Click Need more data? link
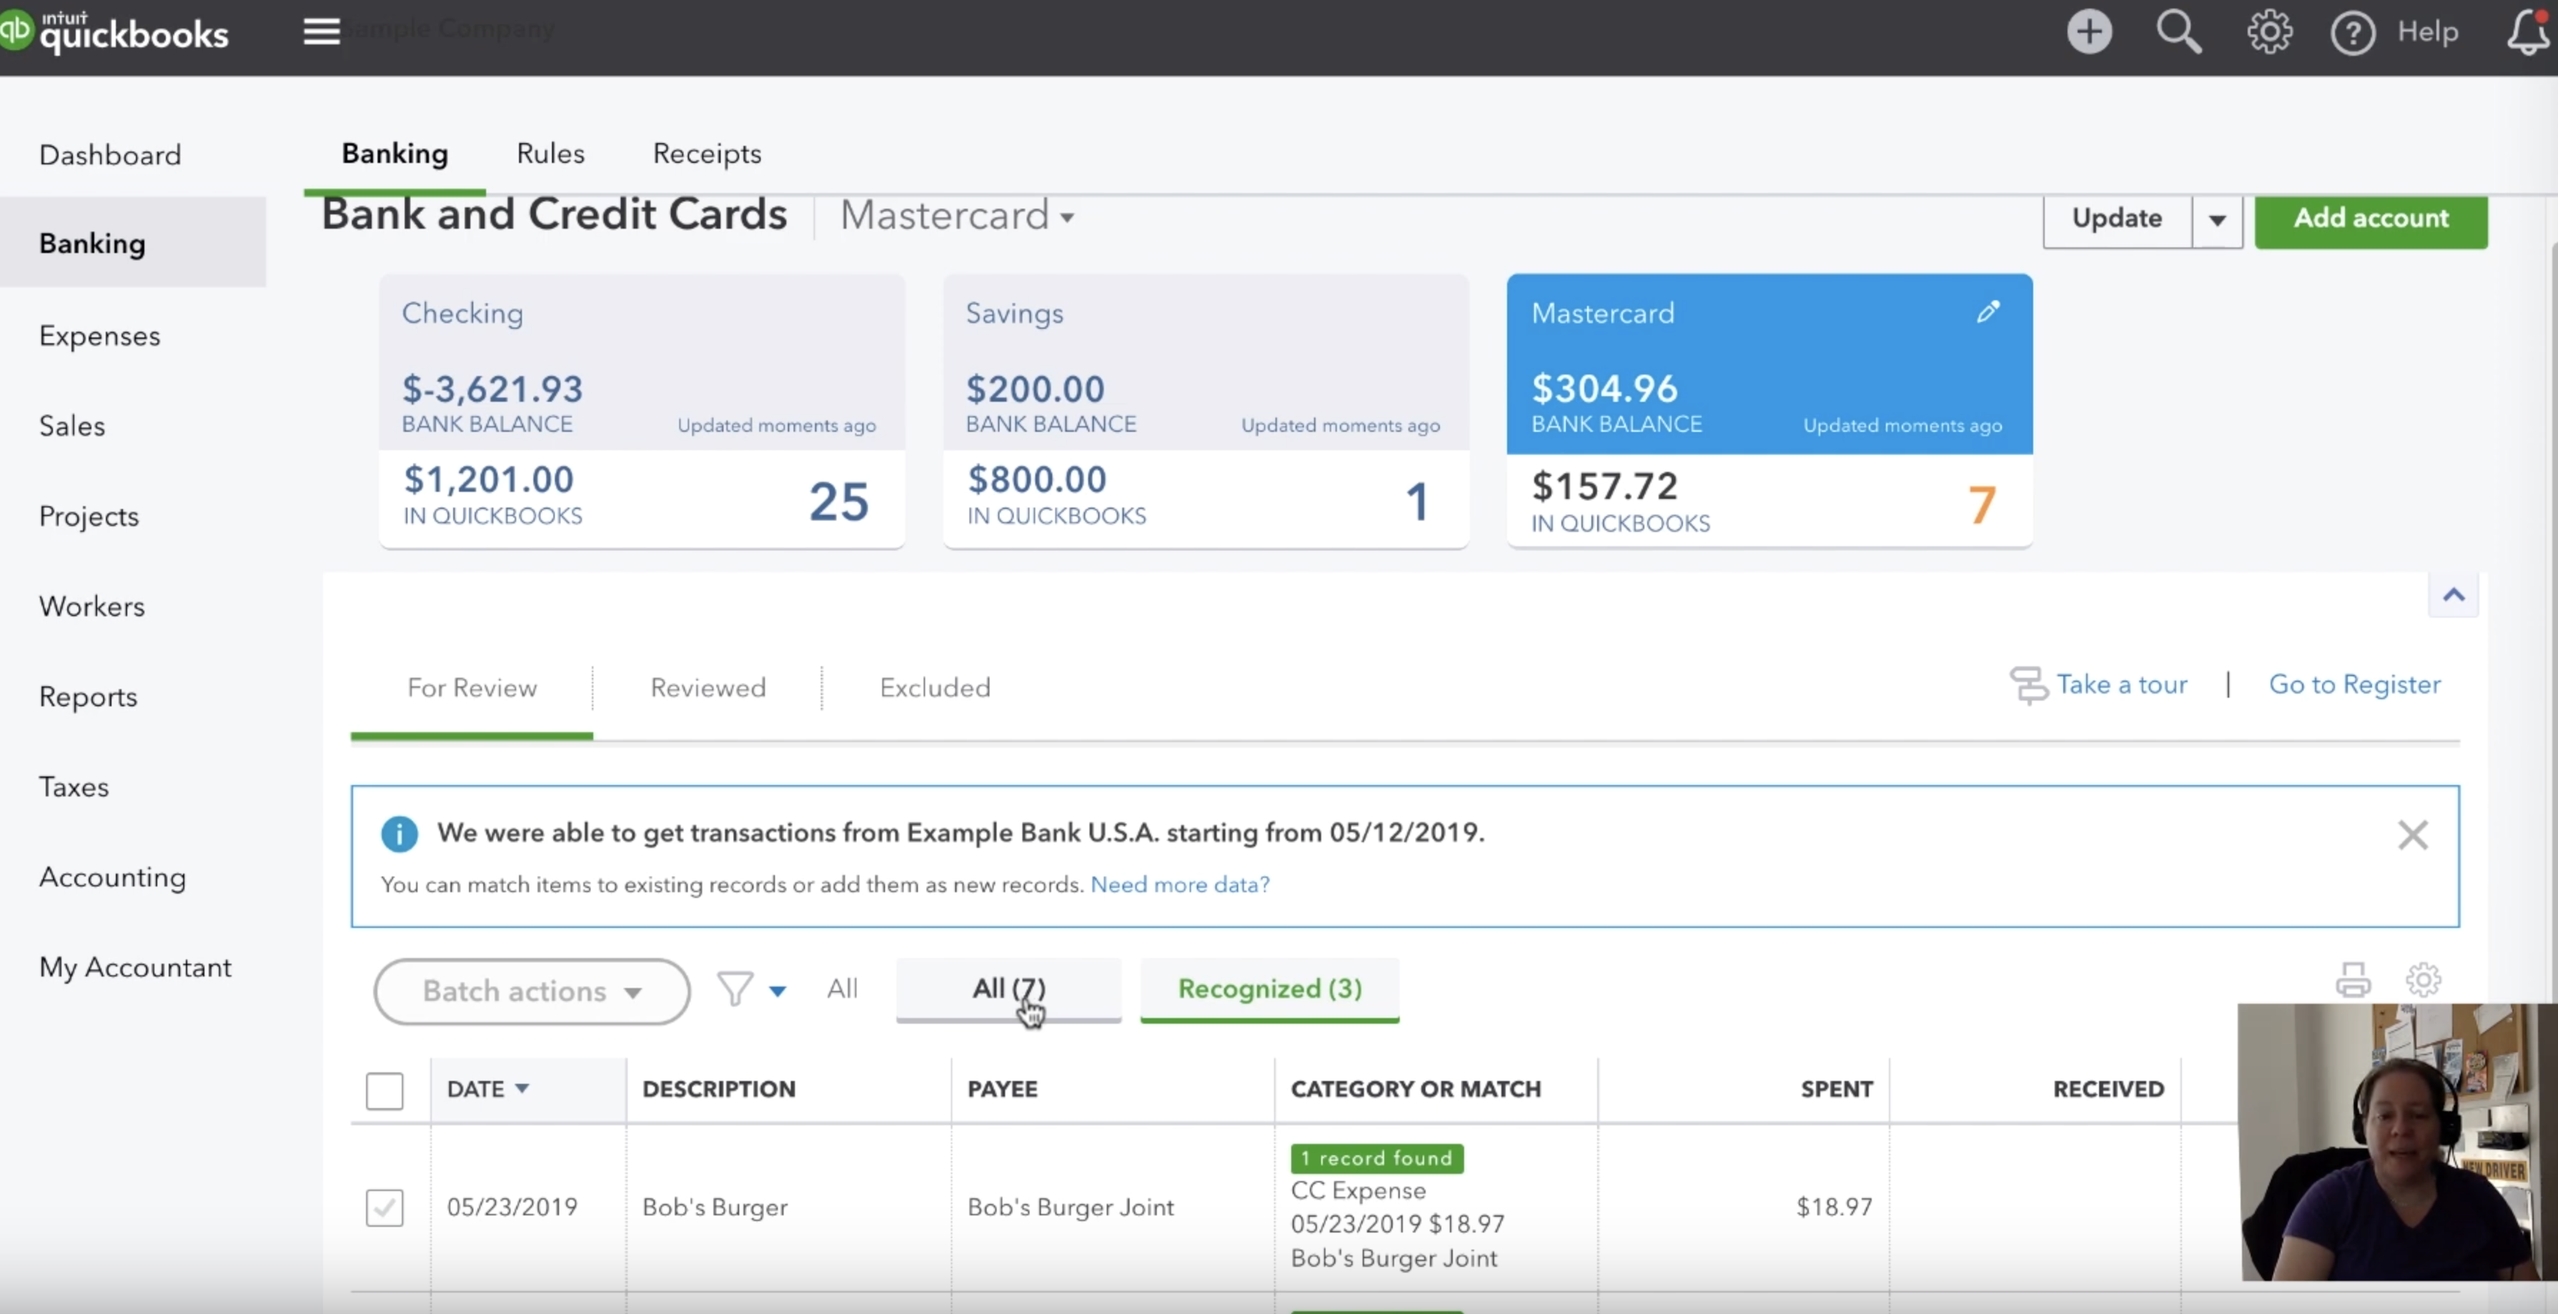 (x=1180, y=885)
